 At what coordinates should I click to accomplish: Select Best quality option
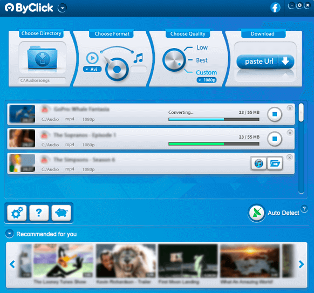click(202, 60)
